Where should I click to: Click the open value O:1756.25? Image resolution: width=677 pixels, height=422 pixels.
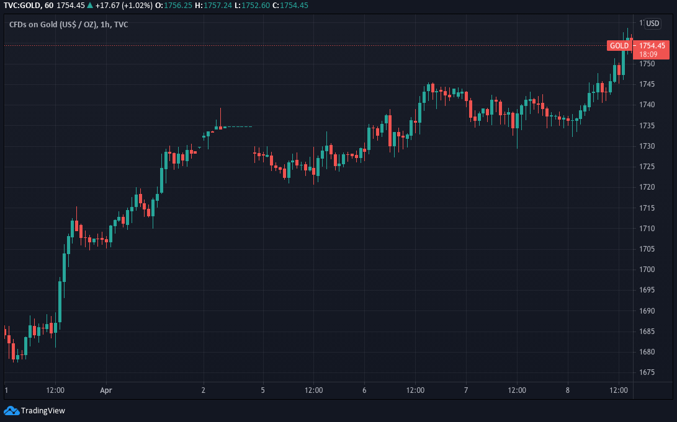(x=174, y=6)
